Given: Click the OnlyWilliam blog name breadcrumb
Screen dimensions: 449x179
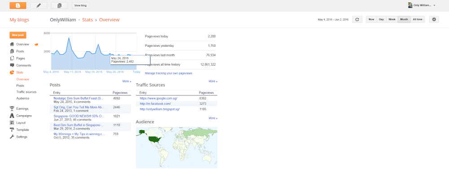Looking at the screenshot, I should coord(63,20).
